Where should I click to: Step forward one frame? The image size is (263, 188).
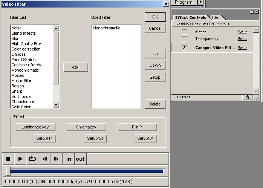[x=57, y=159]
